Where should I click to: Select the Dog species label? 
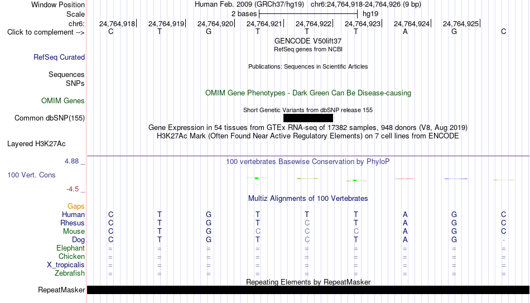78,240
